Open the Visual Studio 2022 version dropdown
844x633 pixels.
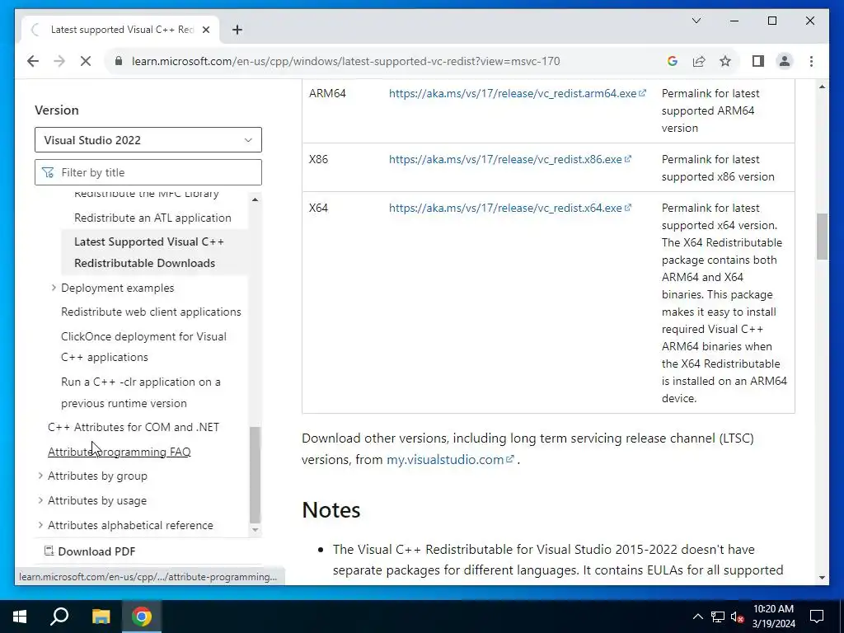148,140
